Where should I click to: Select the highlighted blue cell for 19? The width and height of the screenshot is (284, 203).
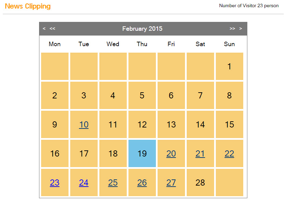pyautogui.click(x=142, y=153)
